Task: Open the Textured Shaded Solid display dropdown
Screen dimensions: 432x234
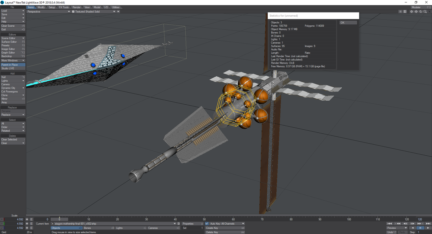Action: point(93,11)
